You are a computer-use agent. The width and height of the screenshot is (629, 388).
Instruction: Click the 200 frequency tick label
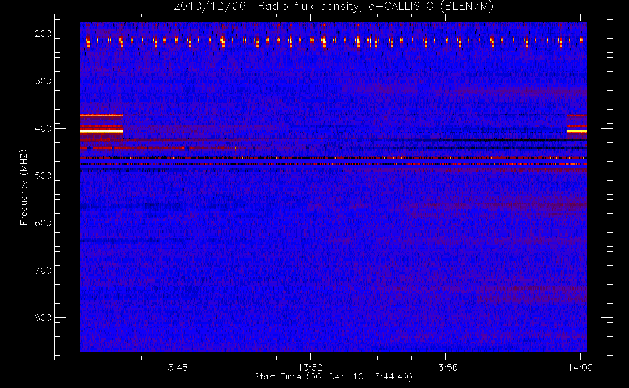click(43, 34)
